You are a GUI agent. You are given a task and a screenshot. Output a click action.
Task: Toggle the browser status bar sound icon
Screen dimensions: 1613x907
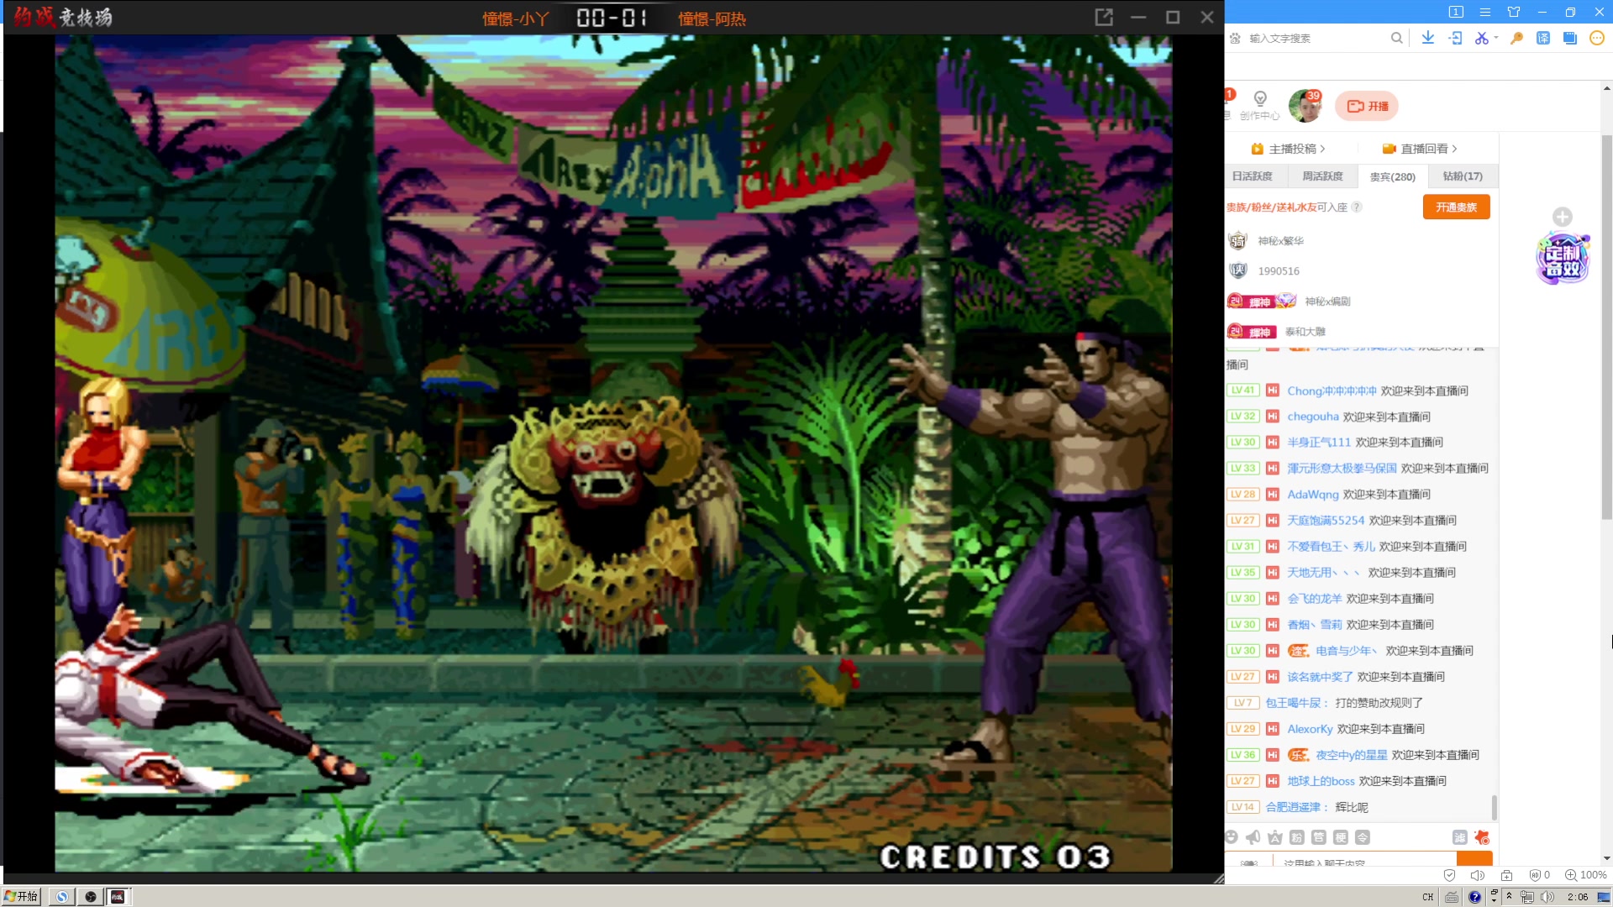(x=1478, y=875)
